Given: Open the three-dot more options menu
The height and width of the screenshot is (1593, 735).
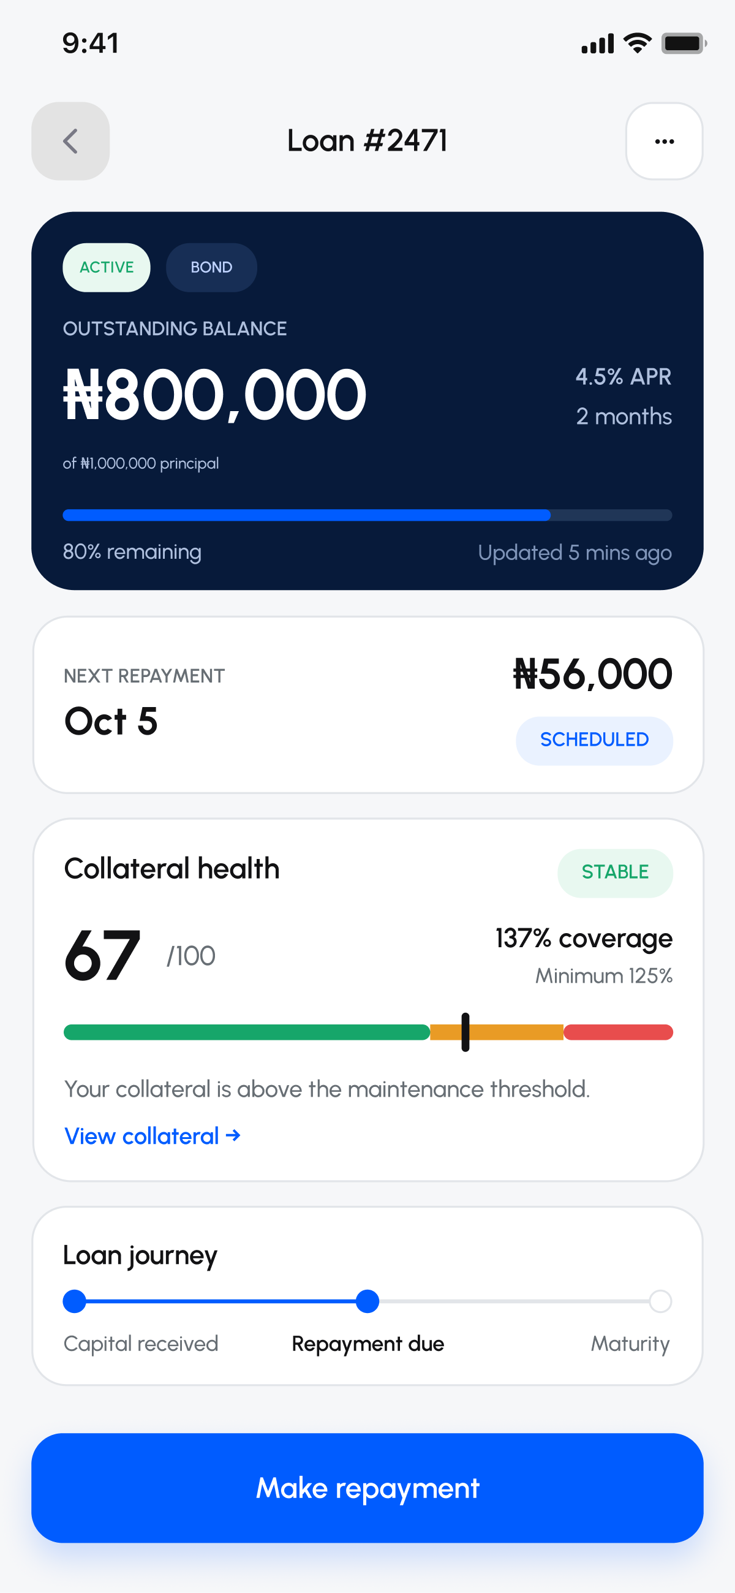Looking at the screenshot, I should (x=664, y=141).
